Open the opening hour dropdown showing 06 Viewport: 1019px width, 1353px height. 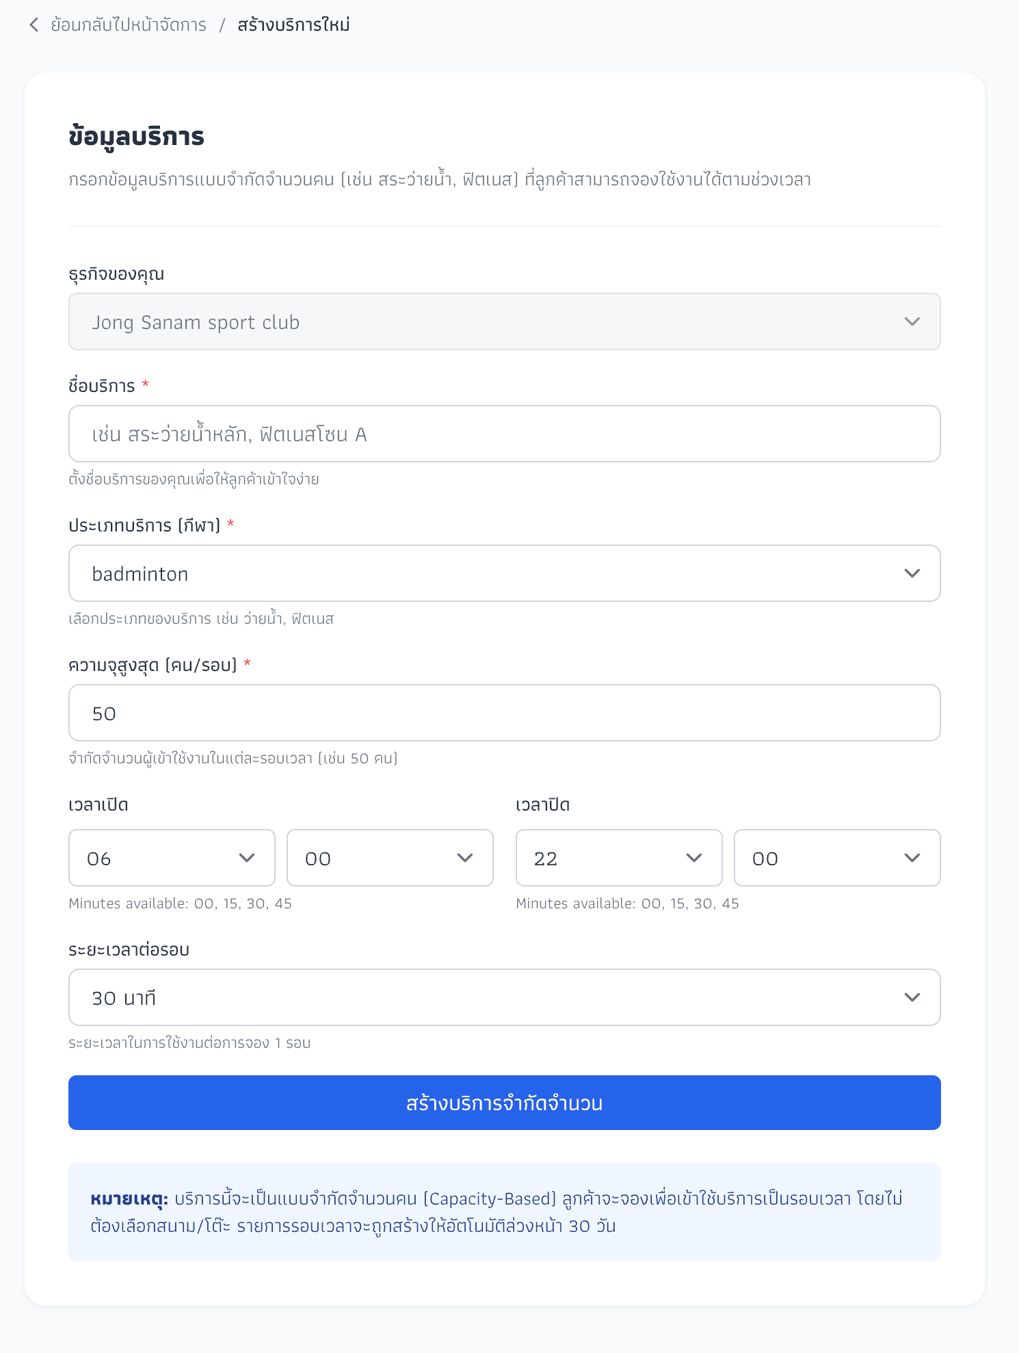171,858
